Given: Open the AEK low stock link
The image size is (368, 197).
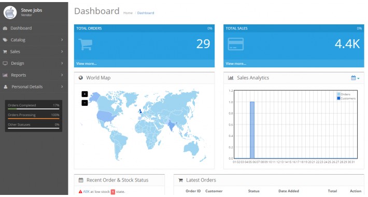Looking at the screenshot, I should (87, 192).
